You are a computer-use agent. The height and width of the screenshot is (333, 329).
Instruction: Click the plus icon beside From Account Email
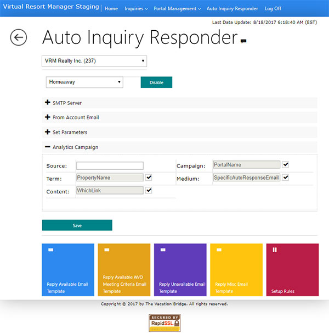[48, 117]
